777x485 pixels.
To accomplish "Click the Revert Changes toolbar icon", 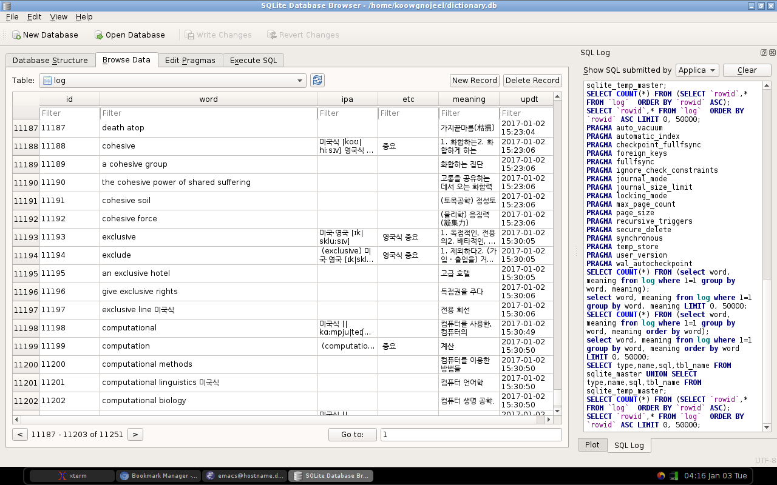I will [272, 35].
